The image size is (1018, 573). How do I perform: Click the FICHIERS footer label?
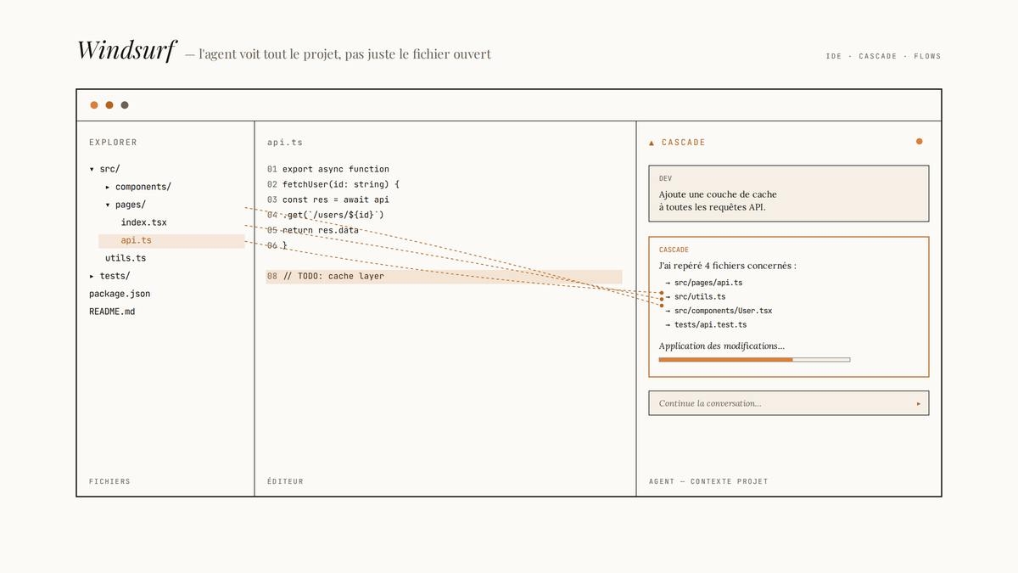(x=109, y=481)
